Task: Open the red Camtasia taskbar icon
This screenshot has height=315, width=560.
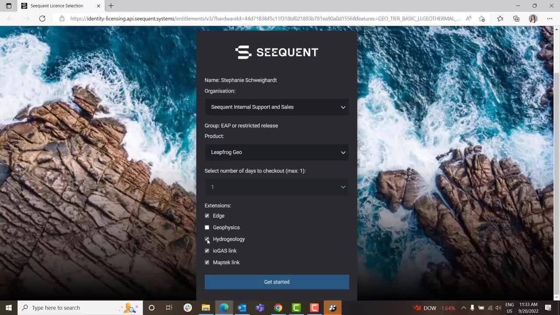Action: click(314, 308)
